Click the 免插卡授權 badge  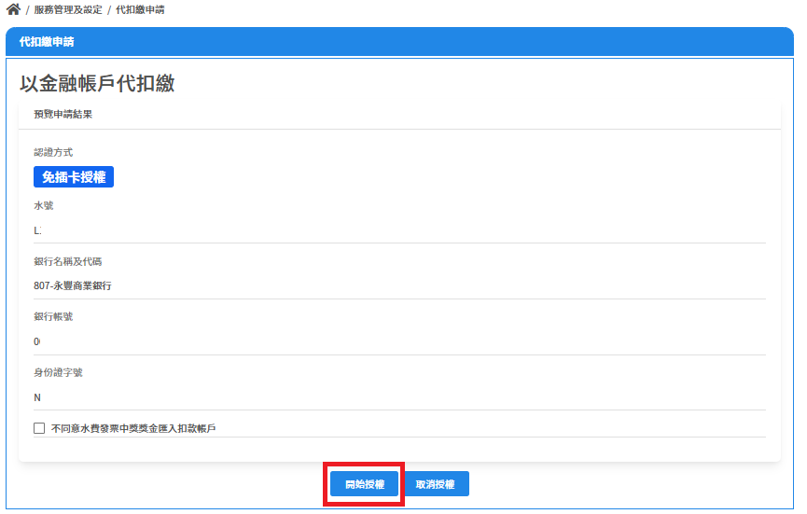point(74,177)
